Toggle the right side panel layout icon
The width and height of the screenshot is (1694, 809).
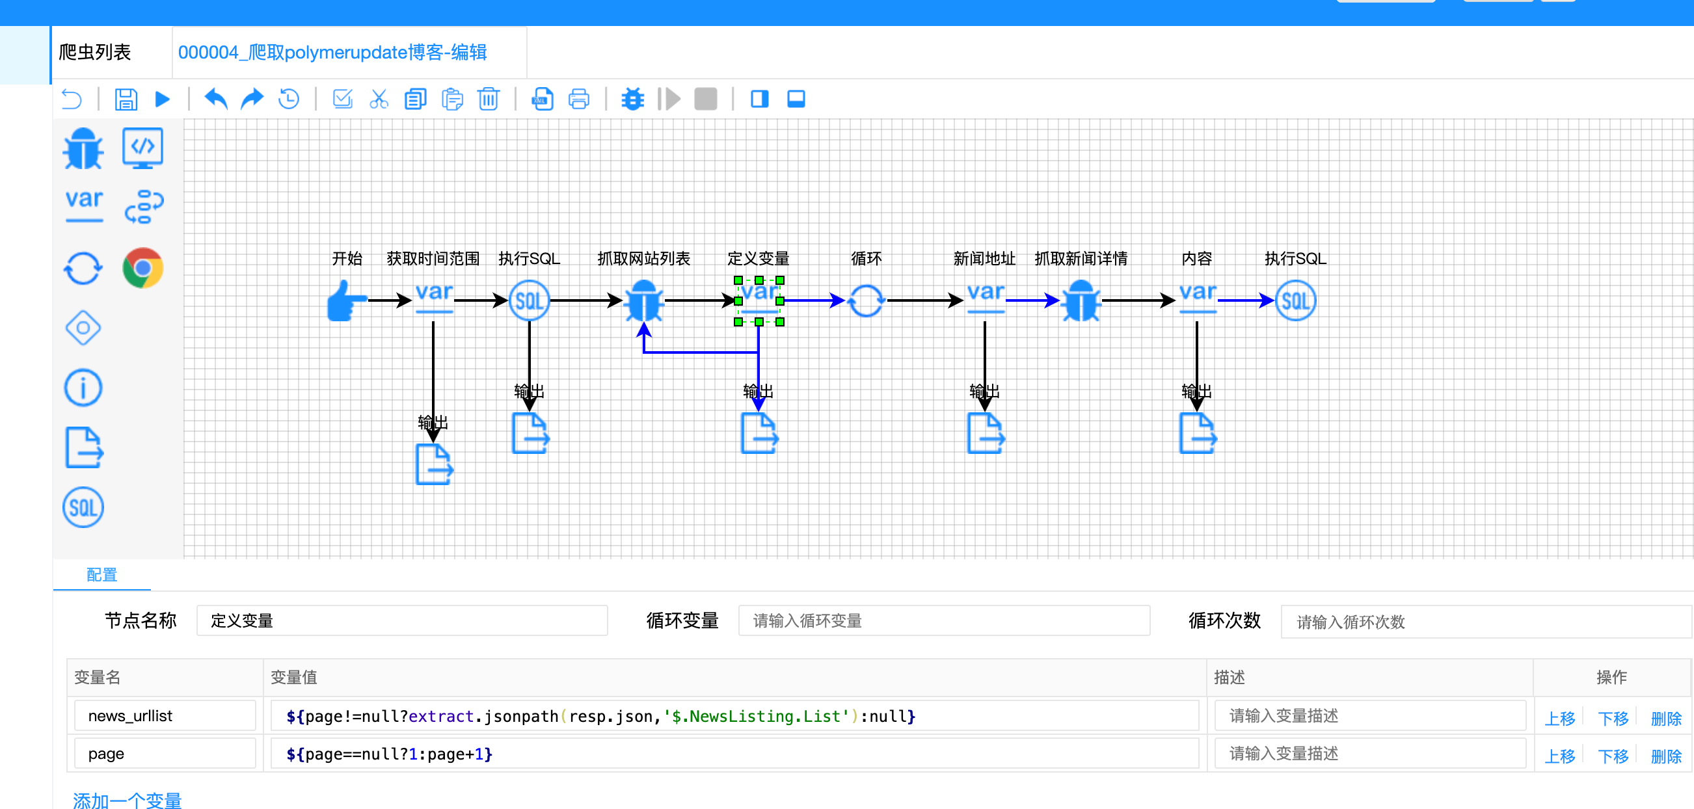click(760, 99)
